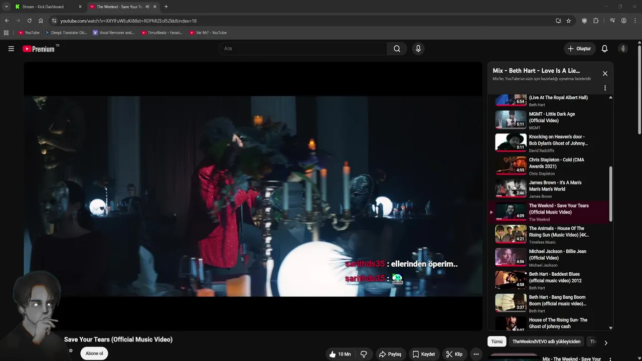This screenshot has height=361, width=642.
Task: Show more filter chips with right arrow
Action: coord(605,343)
